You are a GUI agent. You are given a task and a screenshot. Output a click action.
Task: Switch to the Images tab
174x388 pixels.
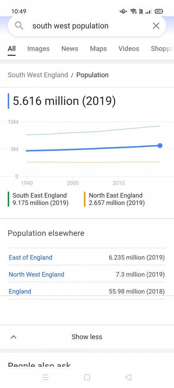(x=38, y=49)
